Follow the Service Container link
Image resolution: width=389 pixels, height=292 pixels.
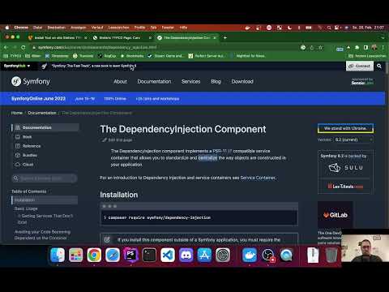pyautogui.click(x=258, y=178)
